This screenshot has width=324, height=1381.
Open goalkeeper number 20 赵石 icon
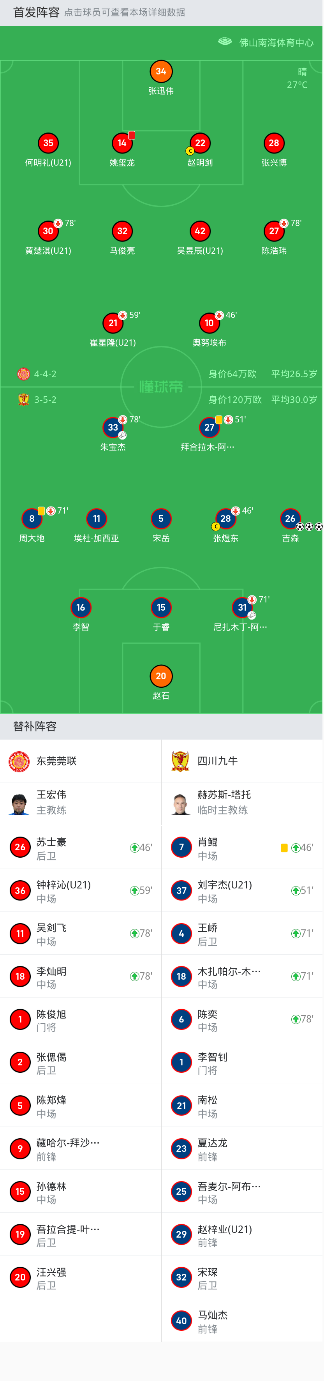pyautogui.click(x=161, y=676)
